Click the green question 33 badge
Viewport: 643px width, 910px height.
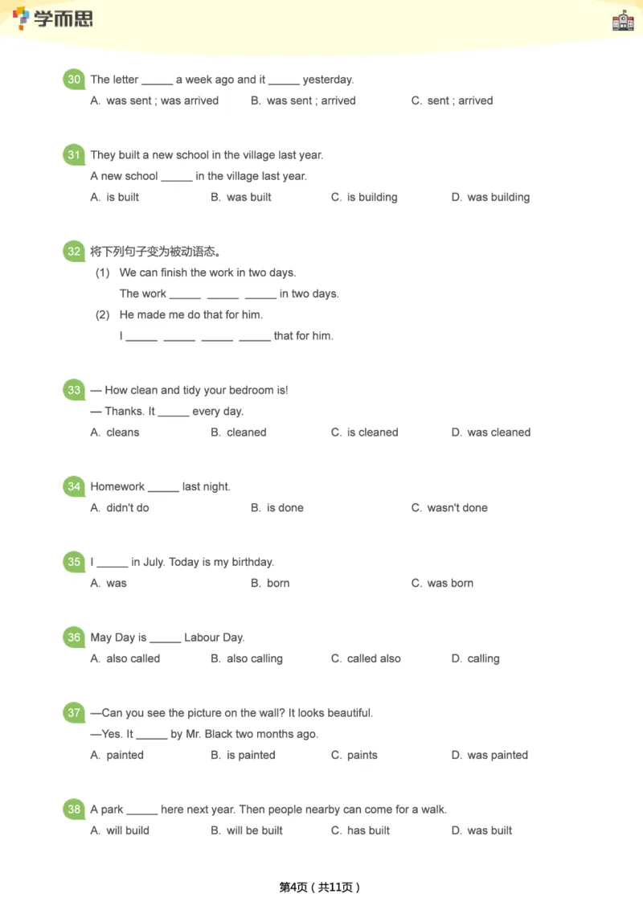[x=74, y=390]
